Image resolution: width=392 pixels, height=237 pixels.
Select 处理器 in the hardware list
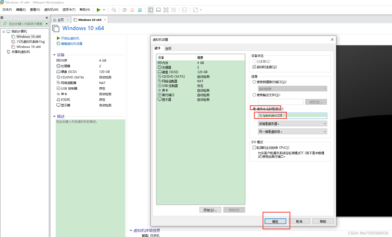coord(201,67)
